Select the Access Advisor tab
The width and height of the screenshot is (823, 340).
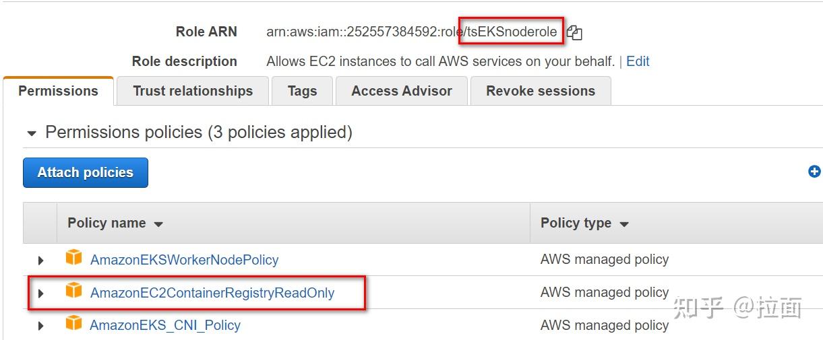coord(402,91)
